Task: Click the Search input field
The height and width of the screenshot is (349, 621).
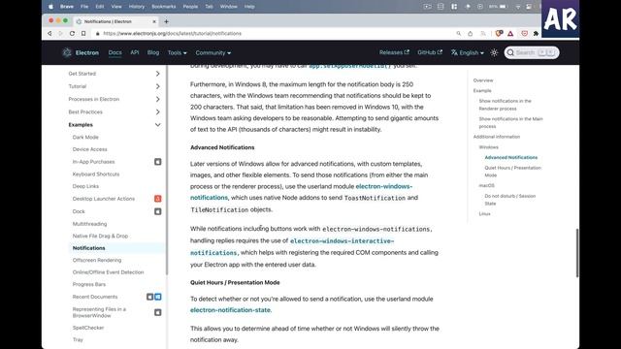Action: (x=532, y=52)
